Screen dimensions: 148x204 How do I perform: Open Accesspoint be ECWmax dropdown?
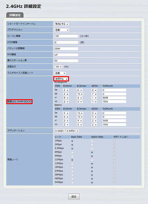point(80,90)
